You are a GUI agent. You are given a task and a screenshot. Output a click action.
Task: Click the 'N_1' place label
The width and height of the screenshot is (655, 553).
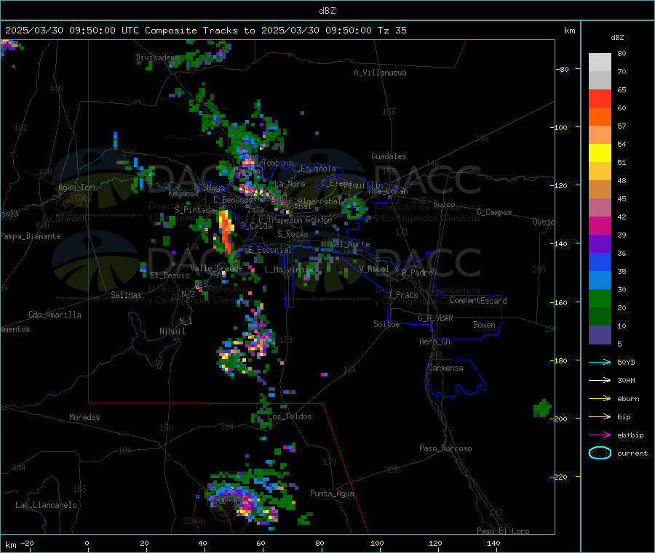[186, 320]
